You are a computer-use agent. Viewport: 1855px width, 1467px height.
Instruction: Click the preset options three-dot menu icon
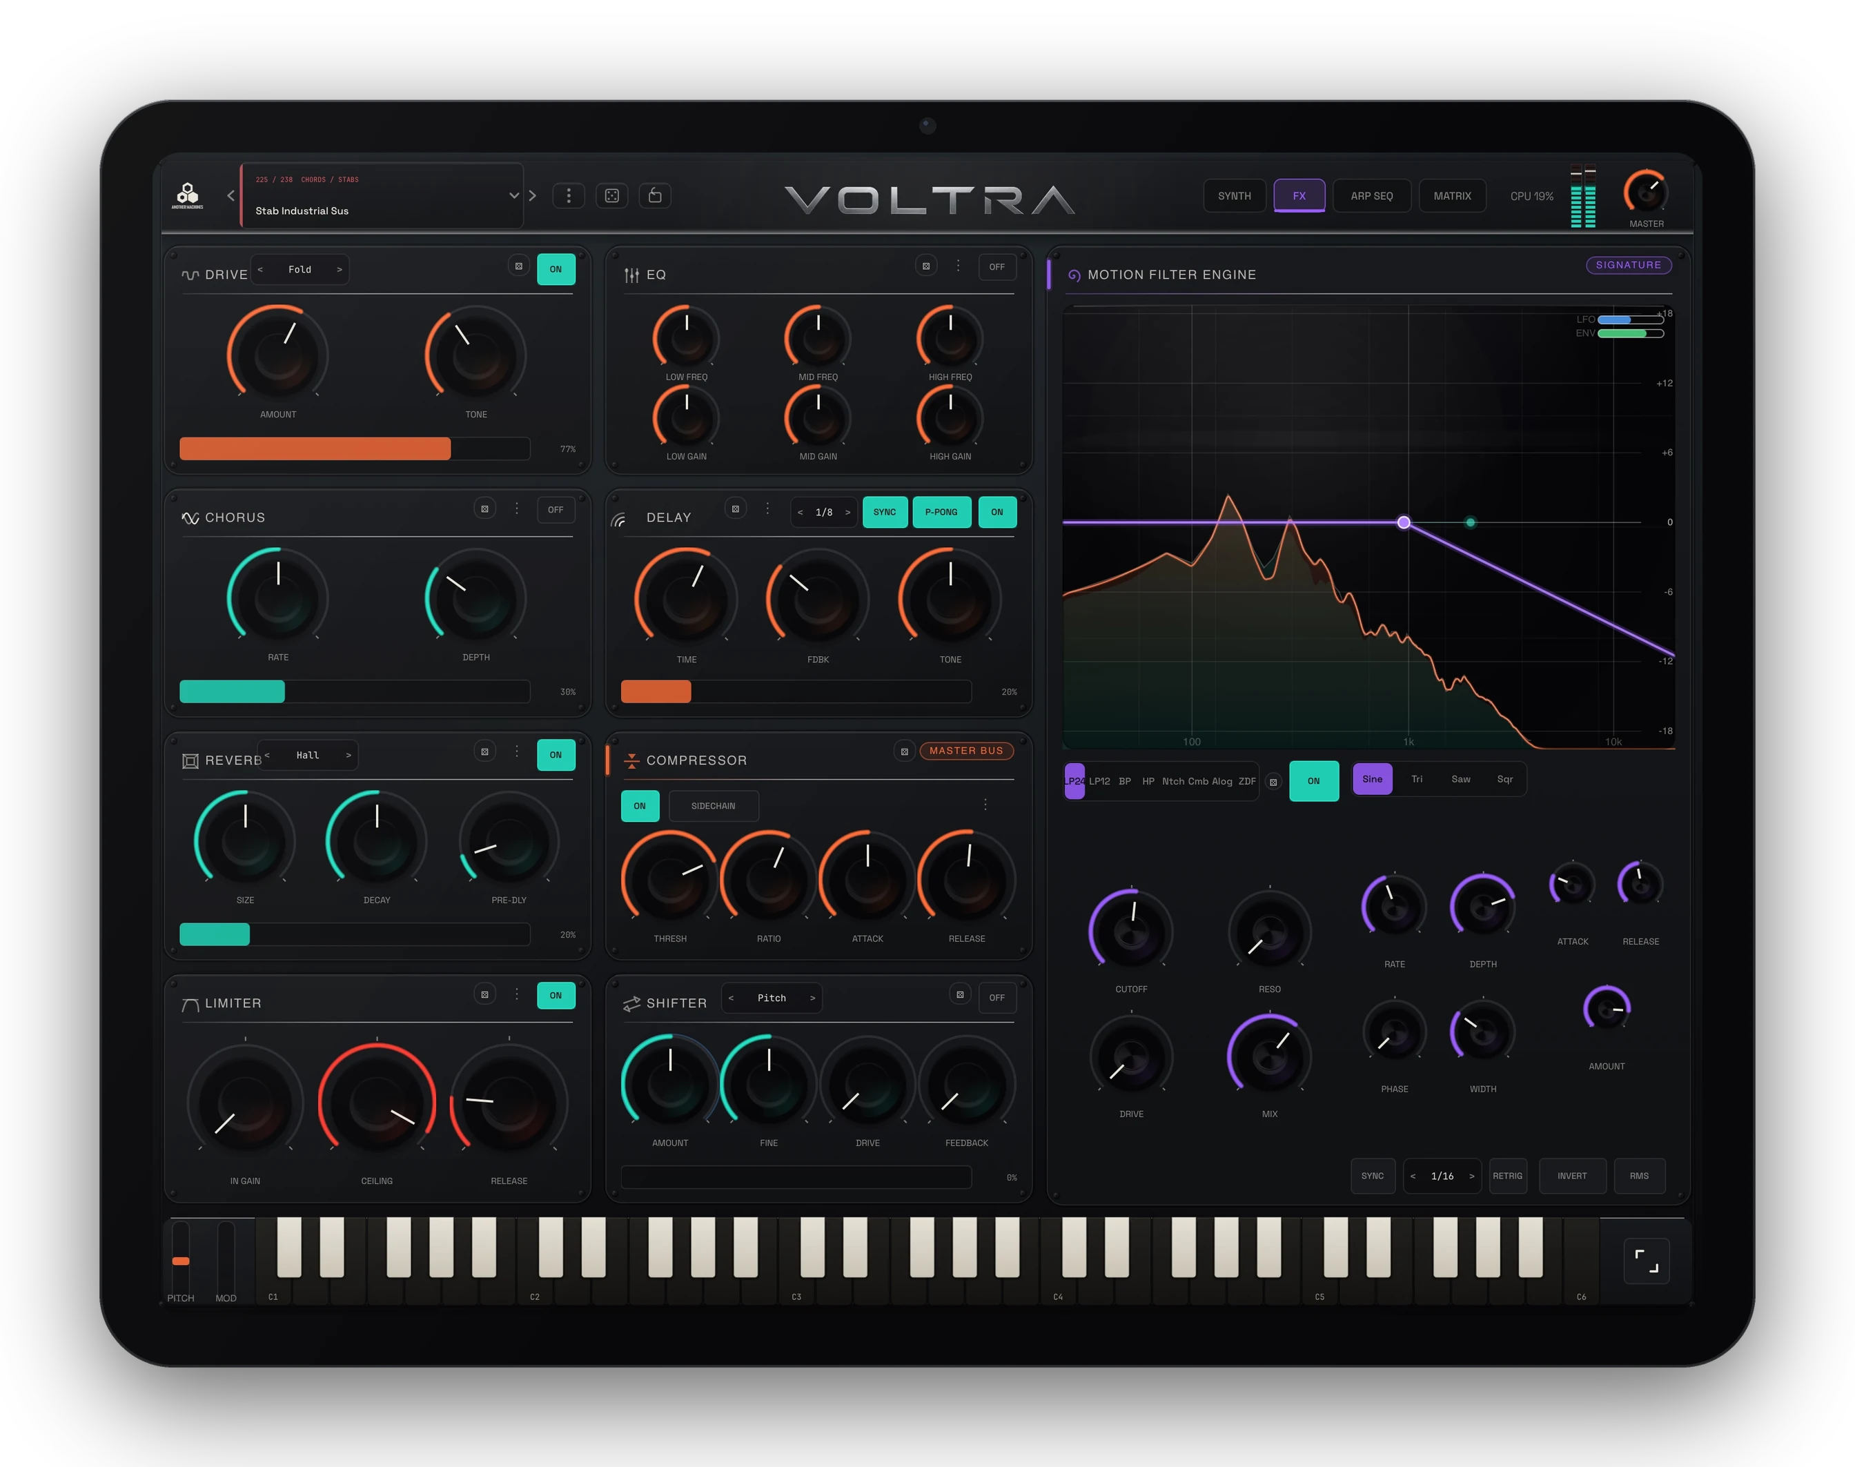coord(569,196)
